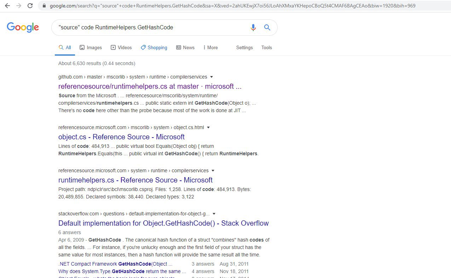Click the '3 answers' Aug 31, 2011 entry
Screen dimensions: 451x278
coord(203,264)
